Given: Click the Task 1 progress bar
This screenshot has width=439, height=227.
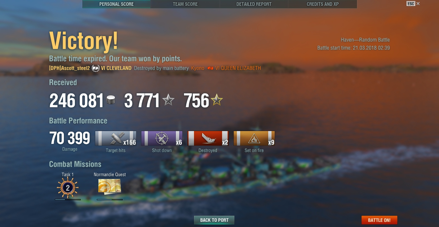Looking at the screenshot, I should tap(68, 200).
